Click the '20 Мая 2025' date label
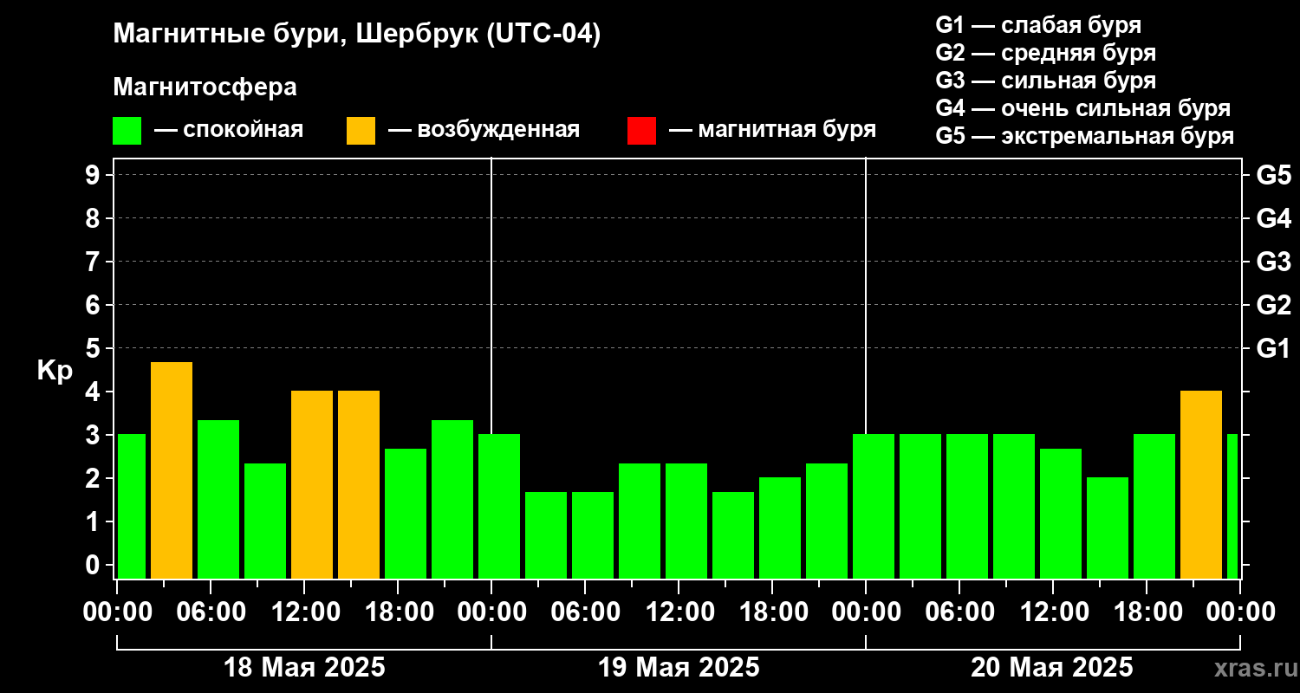 [1051, 668]
